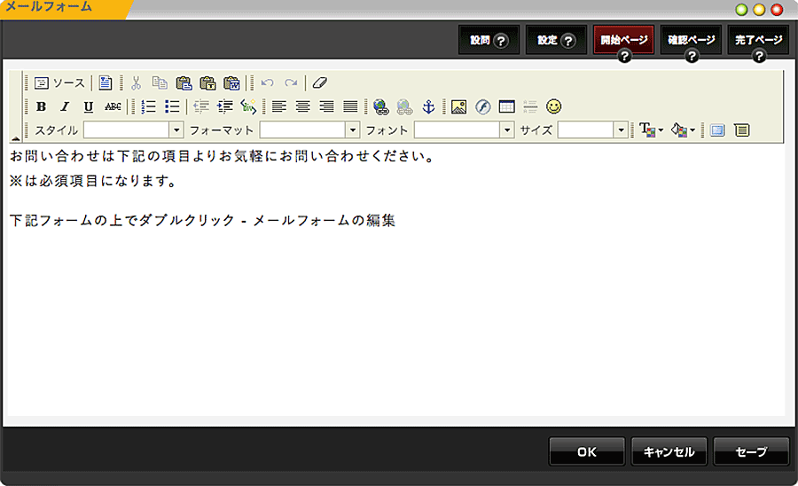Click the Undo arrow icon
Screen dimensions: 798x486
coord(267,83)
